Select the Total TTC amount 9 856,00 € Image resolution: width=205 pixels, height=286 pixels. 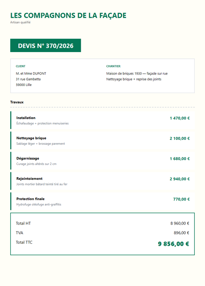pyautogui.click(x=173, y=244)
